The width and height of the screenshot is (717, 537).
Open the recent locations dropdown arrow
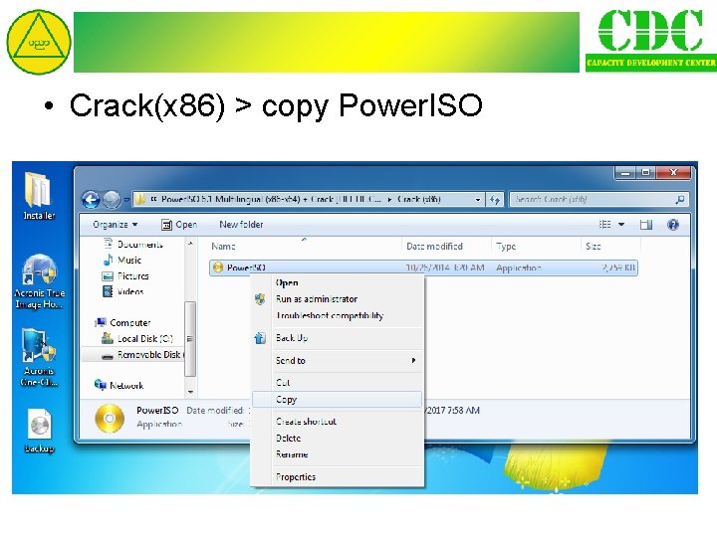pyautogui.click(x=126, y=200)
